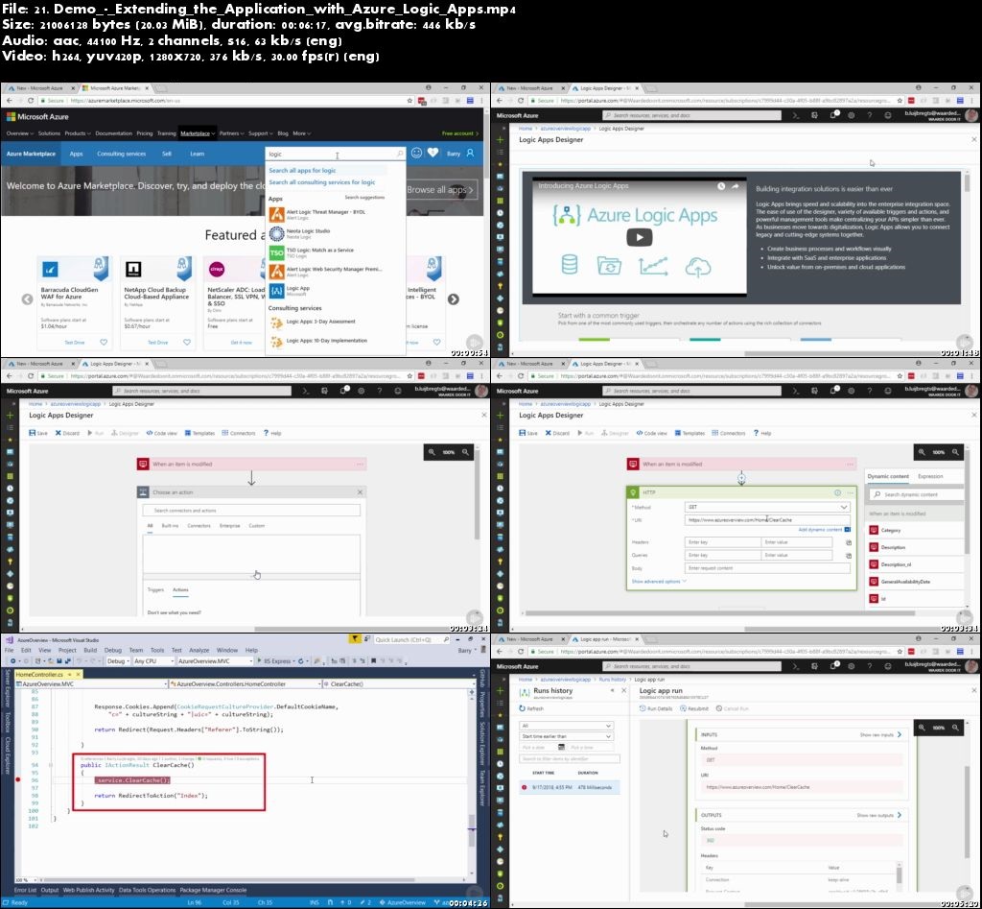Click the heart favorites icon in Marketplace header
The height and width of the screenshot is (909, 982).
click(433, 153)
